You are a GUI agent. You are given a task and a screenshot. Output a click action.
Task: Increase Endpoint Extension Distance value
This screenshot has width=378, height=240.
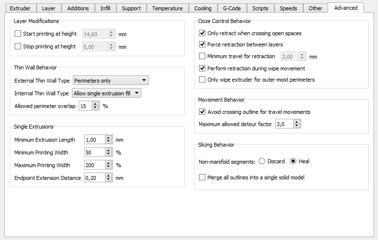click(x=109, y=176)
